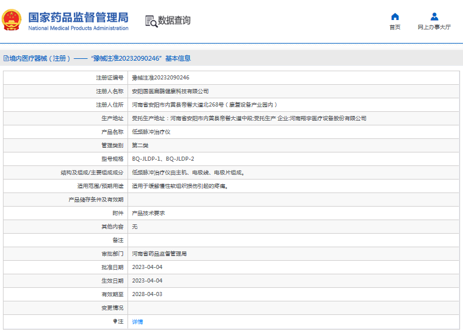Select expiry date 2028-04-03
Image resolution: width=463 pixels, height=332 pixels.
coord(147,294)
